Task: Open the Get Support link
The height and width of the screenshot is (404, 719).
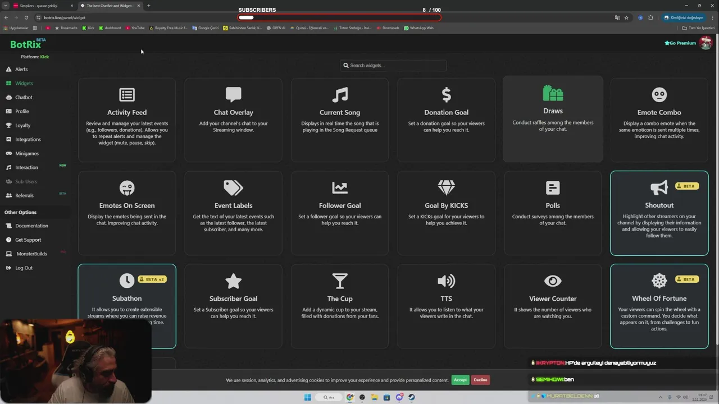Action: pos(28,240)
